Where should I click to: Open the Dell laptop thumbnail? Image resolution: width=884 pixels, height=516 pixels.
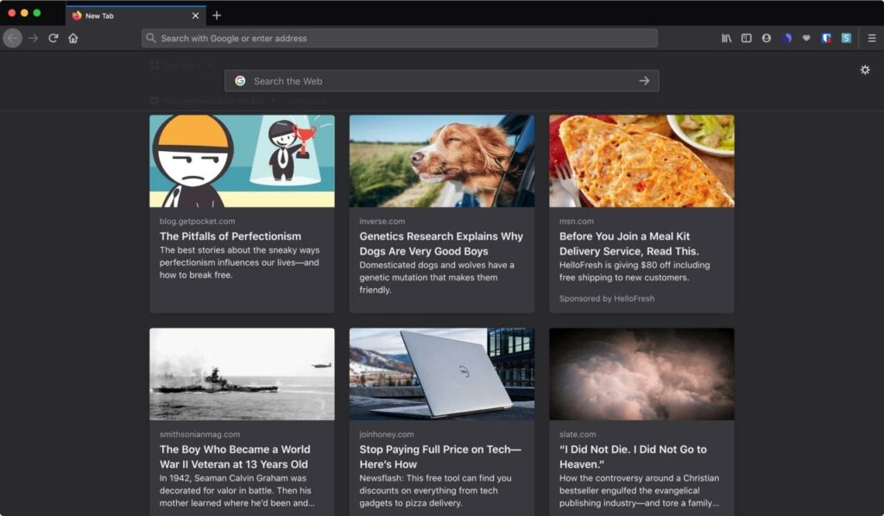point(442,374)
